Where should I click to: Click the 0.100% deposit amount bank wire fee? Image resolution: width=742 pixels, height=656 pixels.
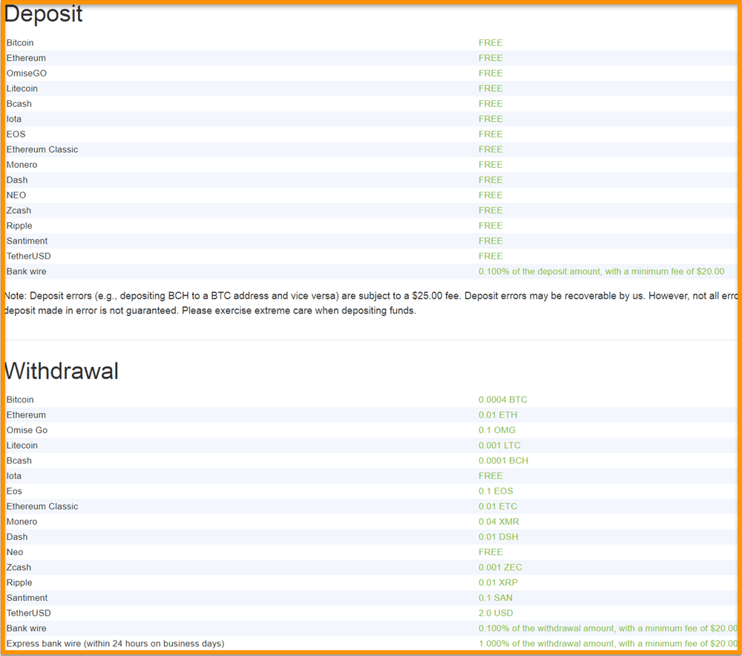(x=601, y=271)
